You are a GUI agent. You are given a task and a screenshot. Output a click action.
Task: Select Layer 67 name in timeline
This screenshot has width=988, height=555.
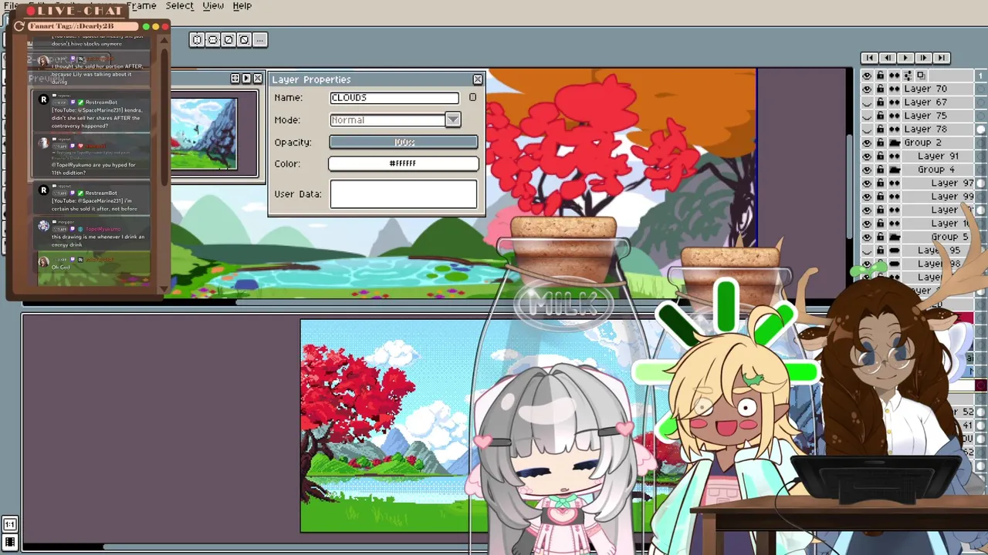point(925,102)
